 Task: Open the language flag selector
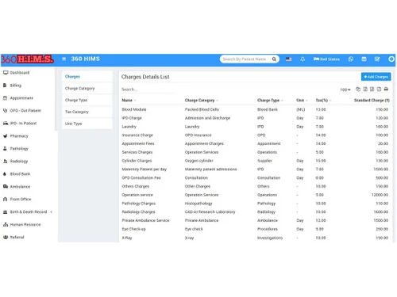click(288, 59)
